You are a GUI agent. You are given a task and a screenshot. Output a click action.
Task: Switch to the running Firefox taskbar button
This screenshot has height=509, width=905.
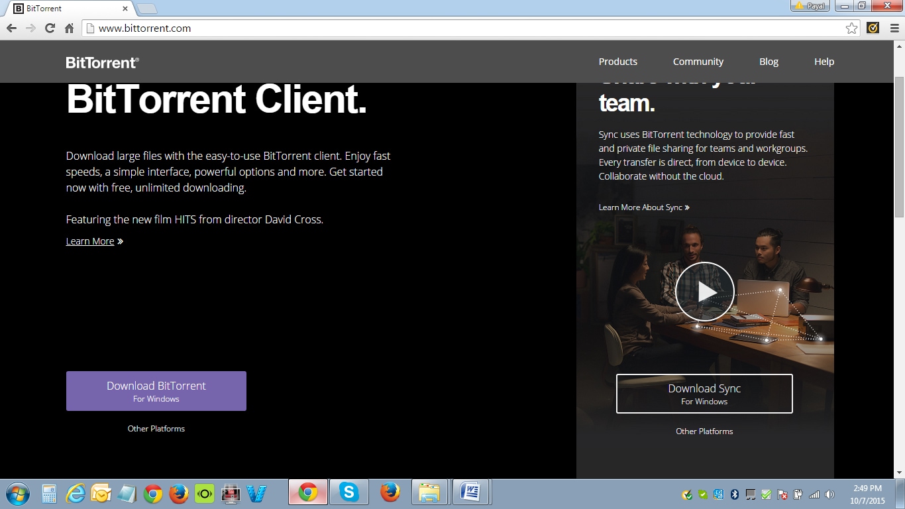390,493
